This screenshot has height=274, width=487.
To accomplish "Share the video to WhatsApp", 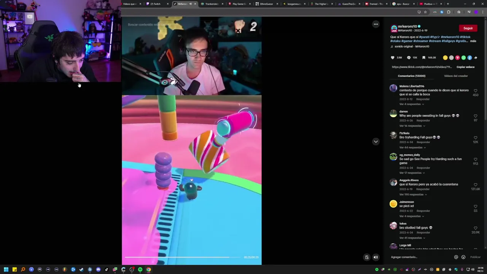I will 463,58.
